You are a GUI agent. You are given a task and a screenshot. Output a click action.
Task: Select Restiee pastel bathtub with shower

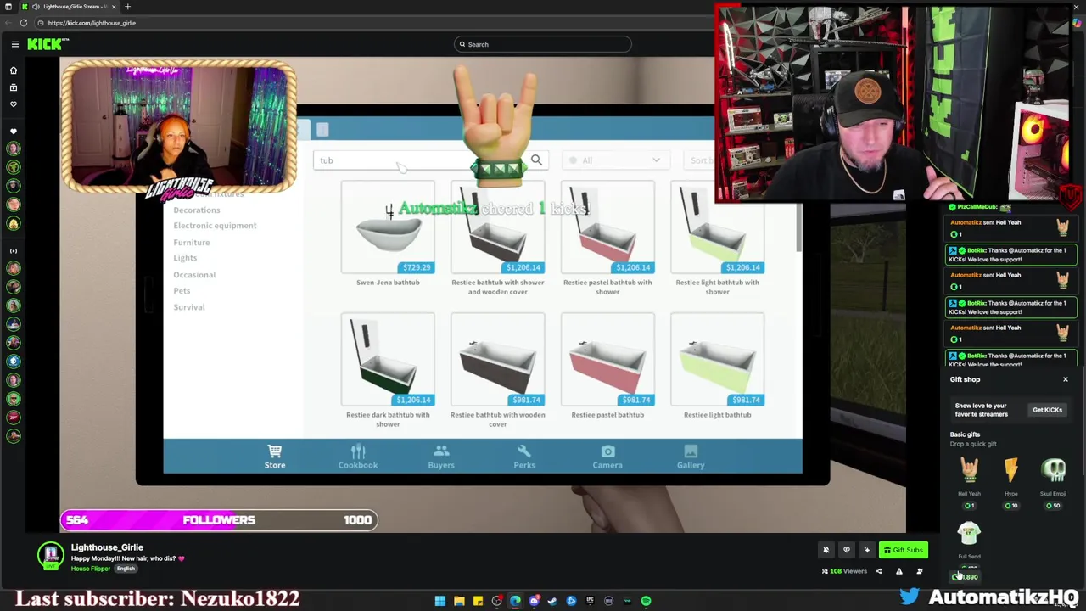(x=607, y=238)
